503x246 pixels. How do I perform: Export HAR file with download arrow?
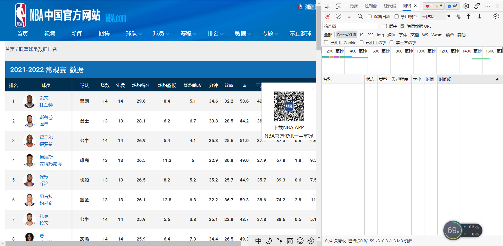tap(479, 16)
